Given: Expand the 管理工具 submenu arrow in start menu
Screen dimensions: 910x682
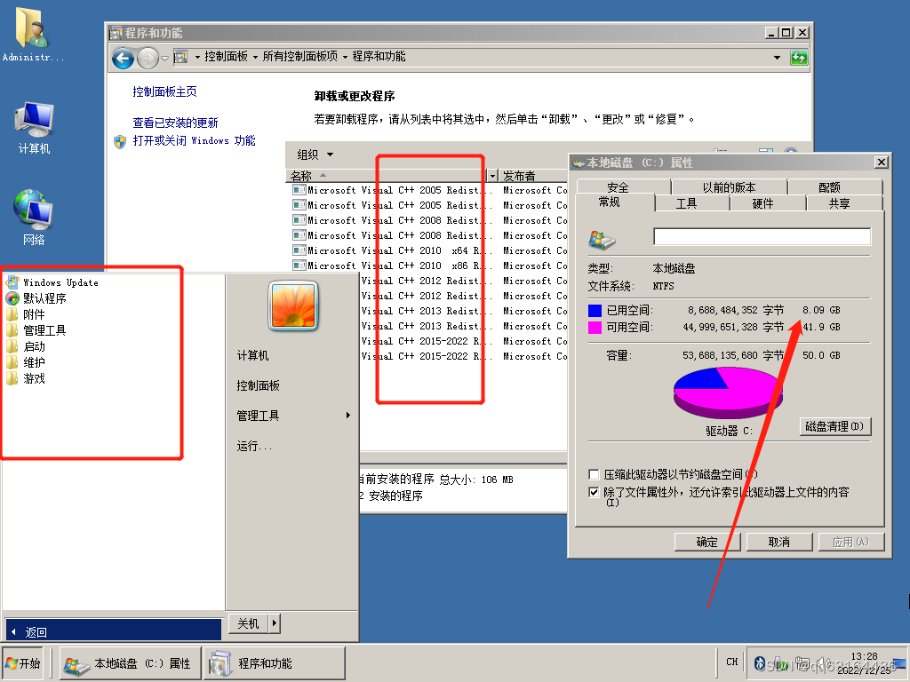Looking at the screenshot, I should tap(348, 416).
